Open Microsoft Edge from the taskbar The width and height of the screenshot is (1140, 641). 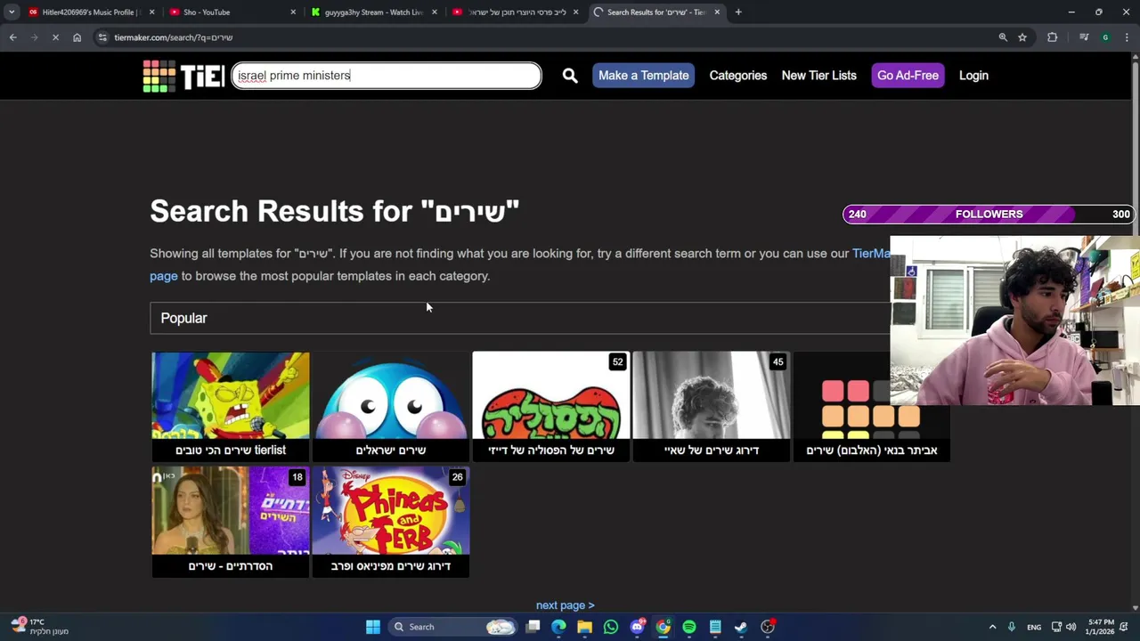coord(558,627)
